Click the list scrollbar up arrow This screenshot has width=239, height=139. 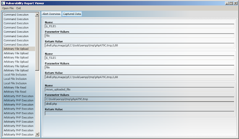tap(37, 14)
